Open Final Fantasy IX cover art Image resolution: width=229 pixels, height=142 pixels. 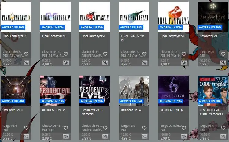(x=16, y=17)
